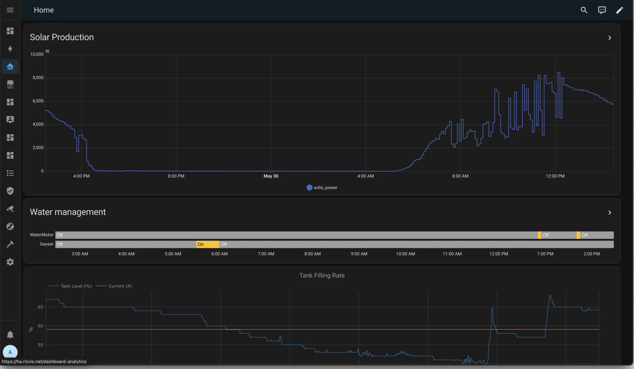Open the person card icon in the sidebar
The image size is (634, 369).
click(x=10, y=120)
